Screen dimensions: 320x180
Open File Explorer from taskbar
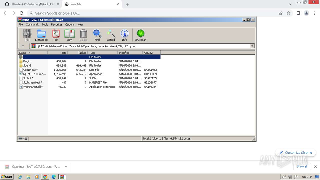click(28, 177)
